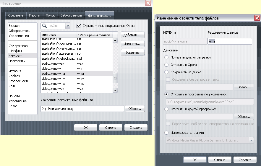Expand the Windows Media Player plug-in dropdown
This screenshot has height=166, width=261.
click(251, 140)
